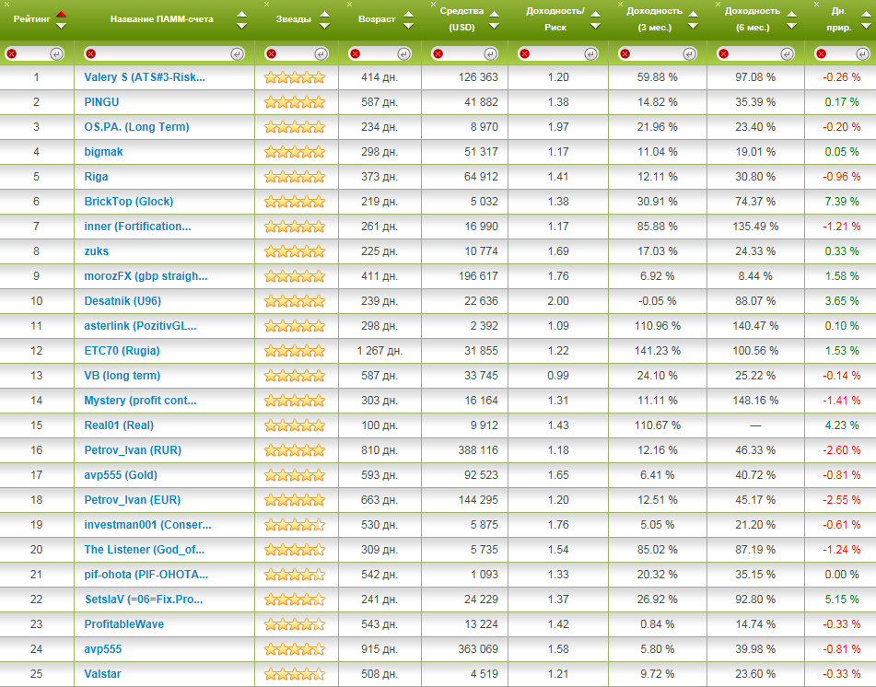
Task: Sort Доходность (6 мес.) ascending with up arrow
Action: point(791,15)
